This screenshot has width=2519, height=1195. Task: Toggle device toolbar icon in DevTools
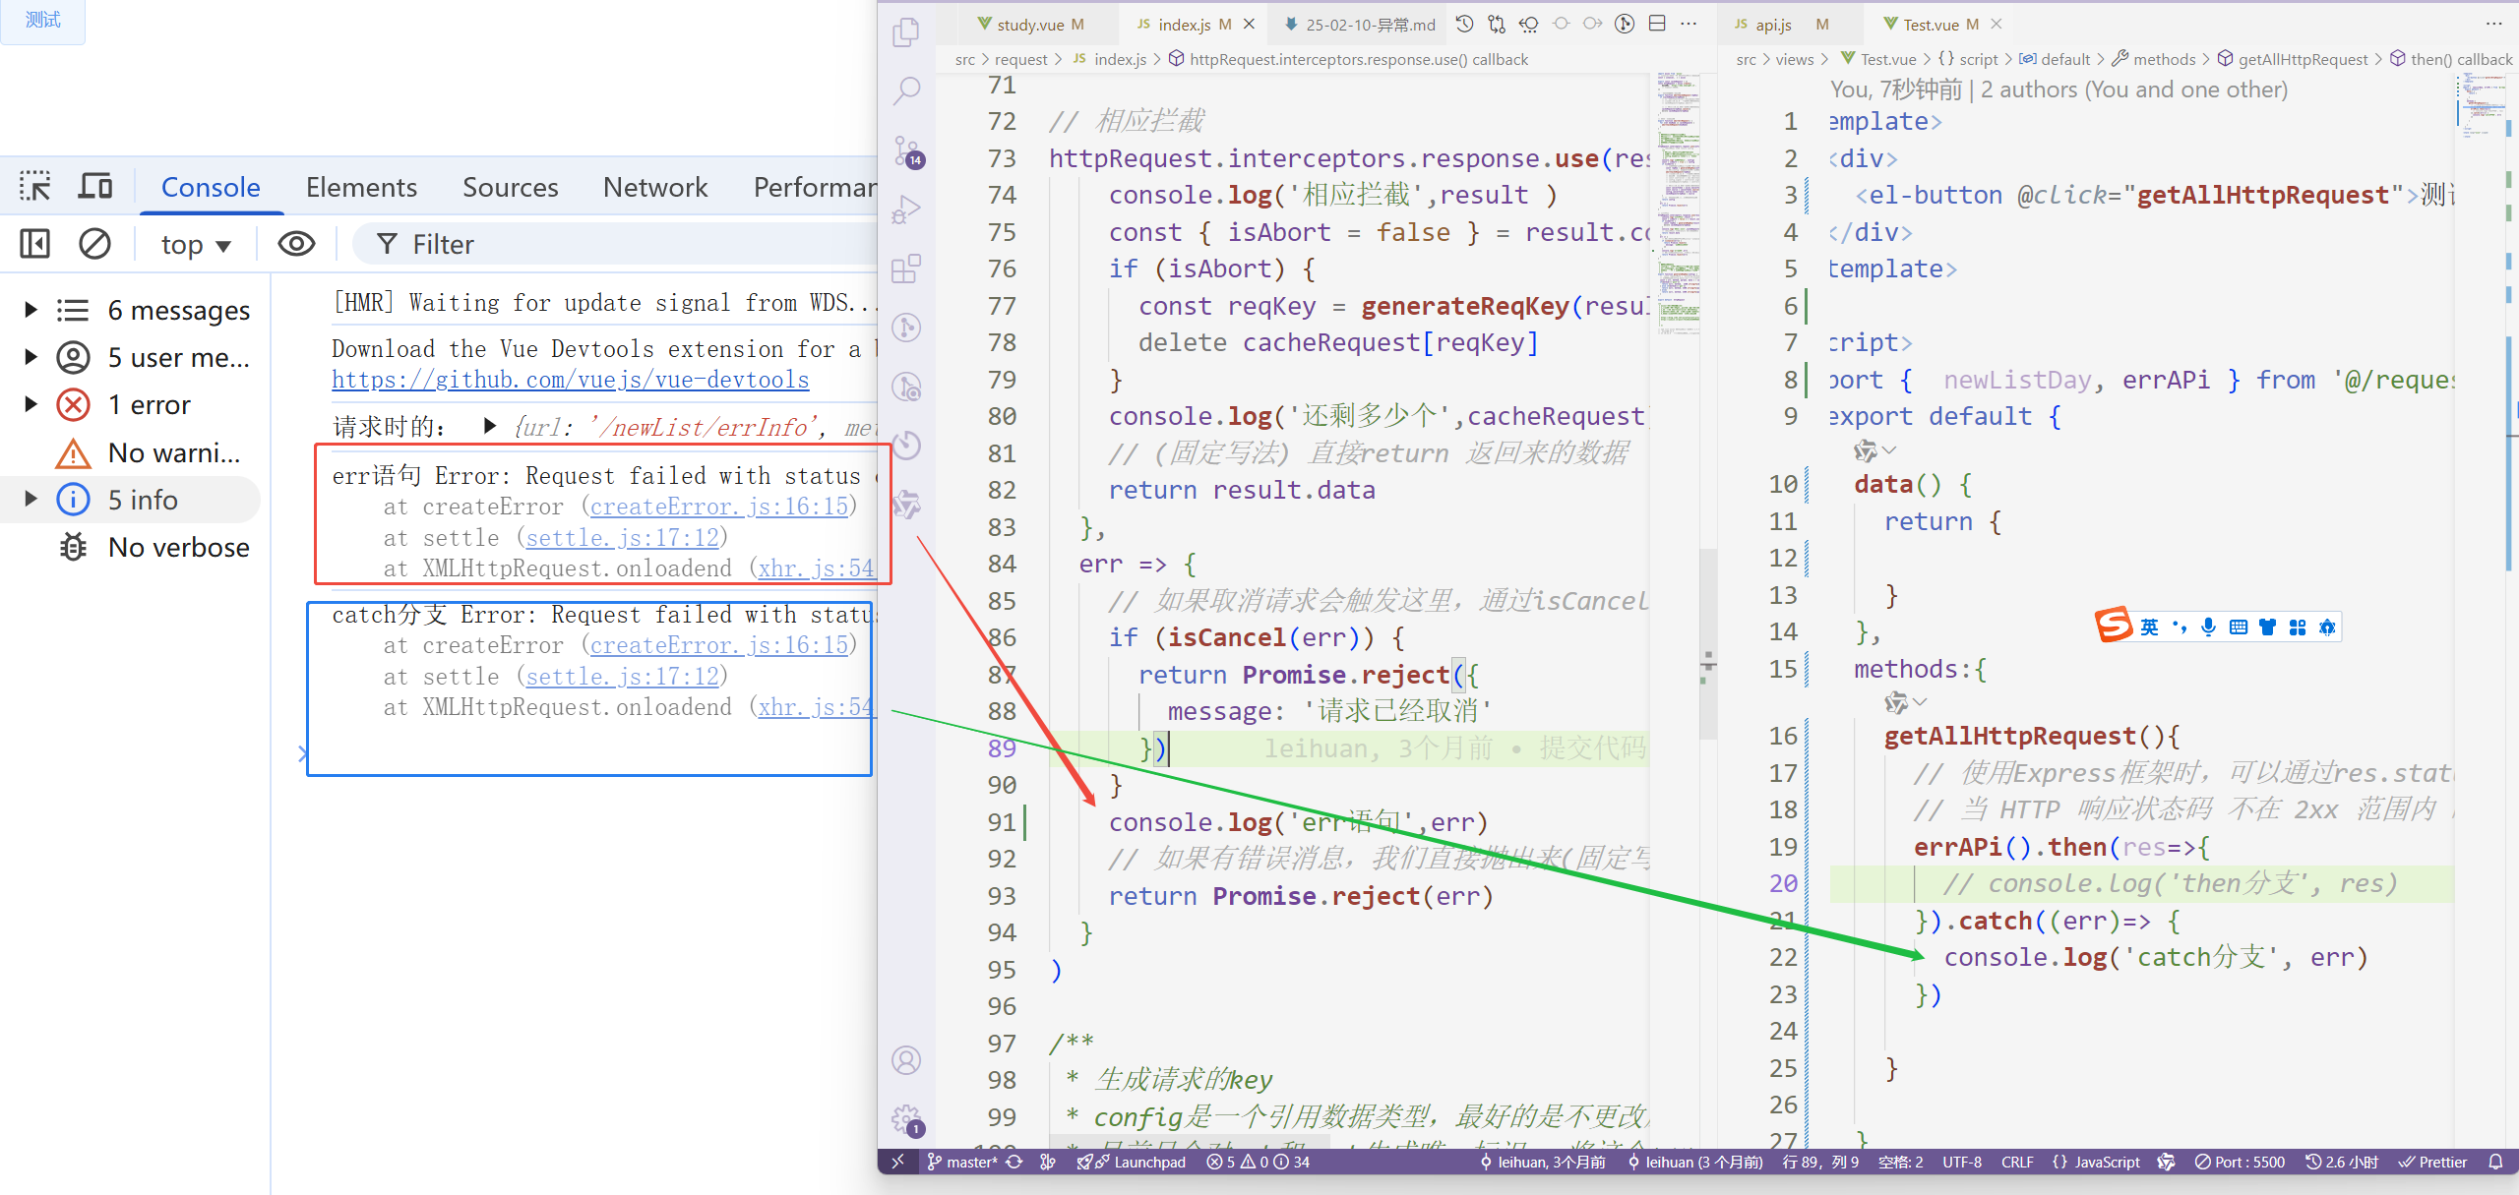pyautogui.click(x=94, y=186)
